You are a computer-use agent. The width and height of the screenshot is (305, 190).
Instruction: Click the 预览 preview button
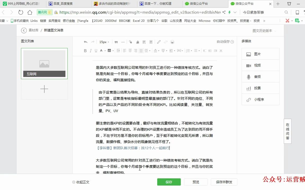point(196,182)
